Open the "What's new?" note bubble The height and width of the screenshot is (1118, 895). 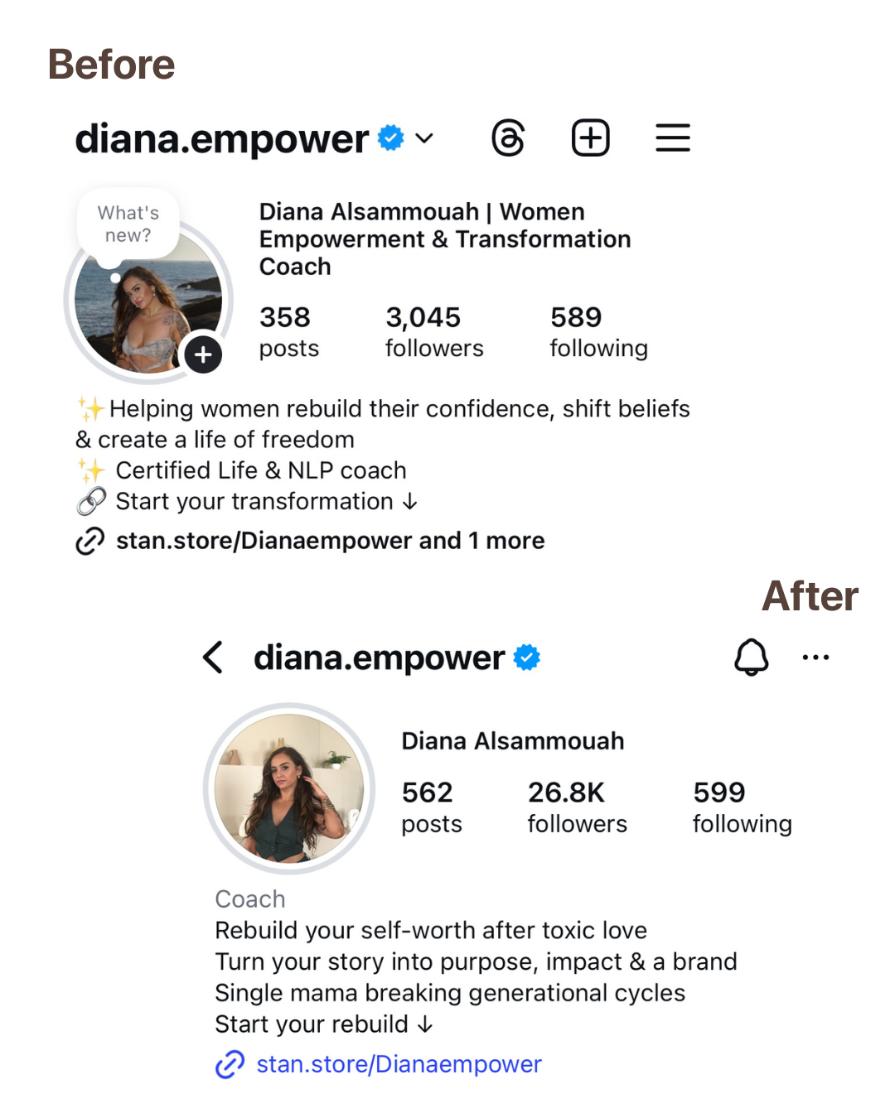pos(128,225)
